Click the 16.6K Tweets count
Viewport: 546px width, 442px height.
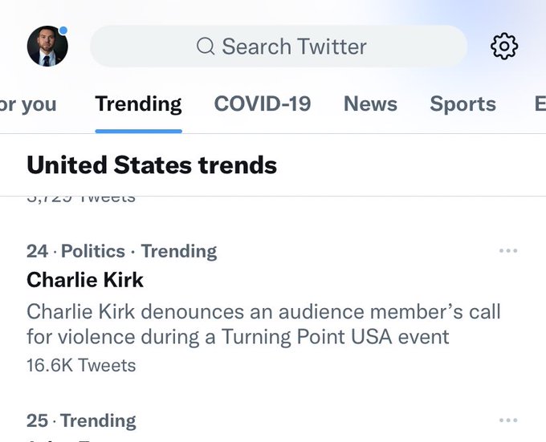(x=81, y=366)
